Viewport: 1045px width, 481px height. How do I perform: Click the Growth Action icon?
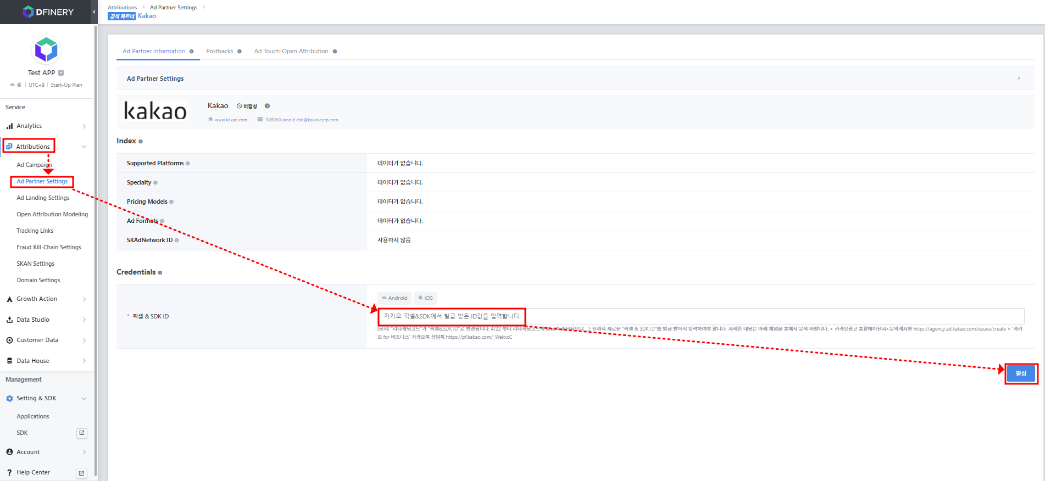pyautogui.click(x=9, y=299)
